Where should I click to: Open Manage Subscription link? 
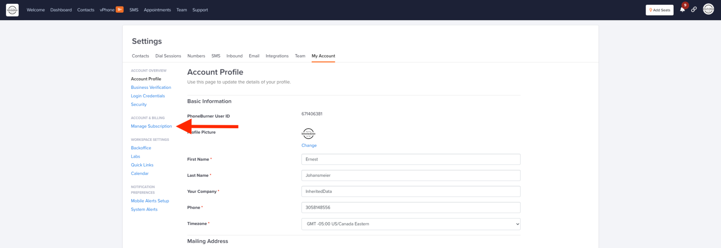(152, 126)
